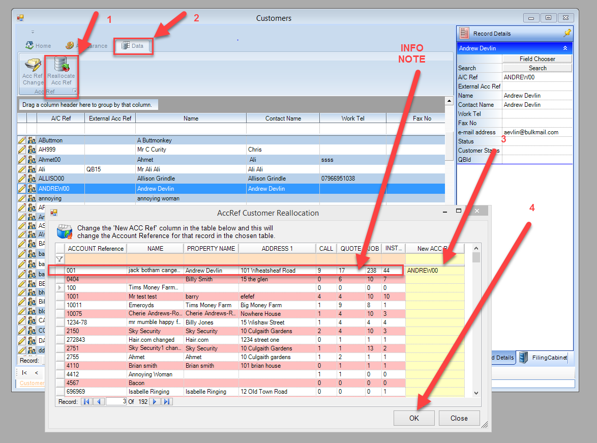The width and height of the screenshot is (597, 443).
Task: Pin the Record Details panel
Action: 568,33
